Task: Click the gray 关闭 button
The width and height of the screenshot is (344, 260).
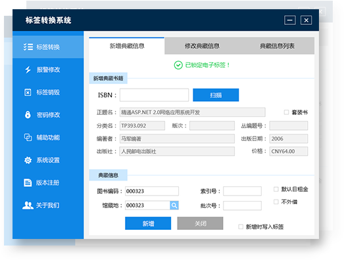Action: click(x=201, y=223)
